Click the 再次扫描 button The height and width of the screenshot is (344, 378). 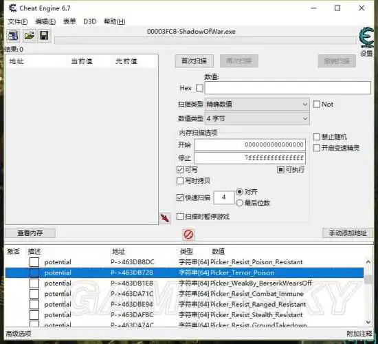239,61
